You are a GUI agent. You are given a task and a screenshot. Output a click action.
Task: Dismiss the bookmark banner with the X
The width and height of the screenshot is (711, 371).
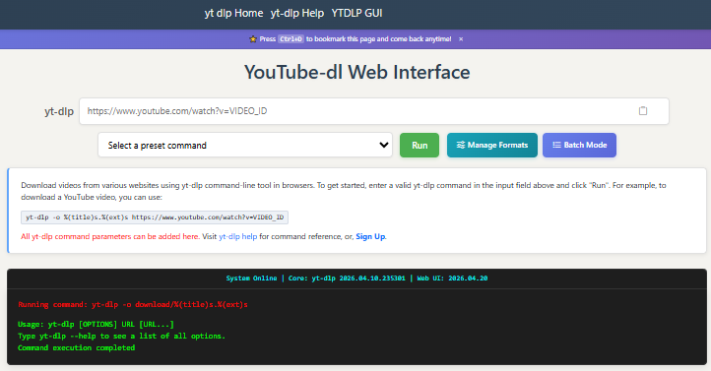461,39
